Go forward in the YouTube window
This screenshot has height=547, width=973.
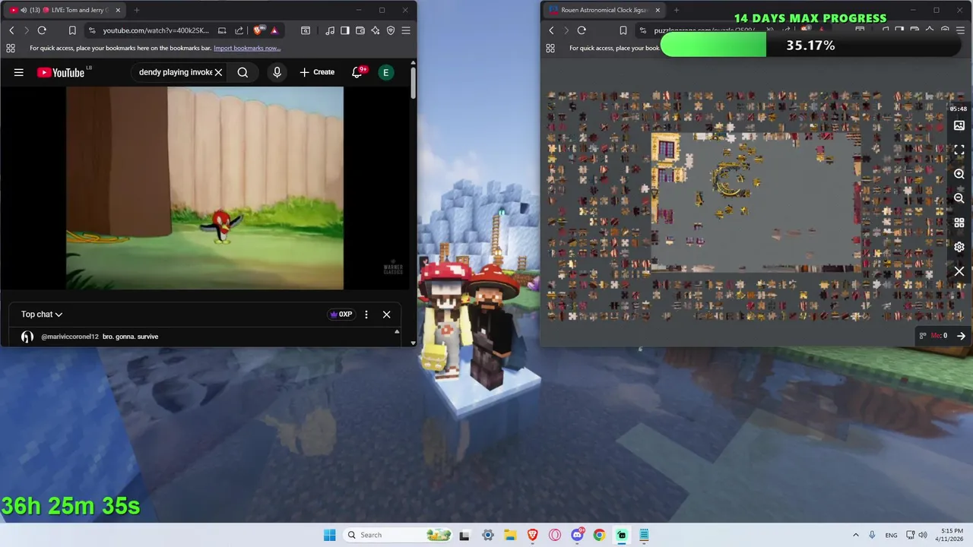pyautogui.click(x=26, y=30)
